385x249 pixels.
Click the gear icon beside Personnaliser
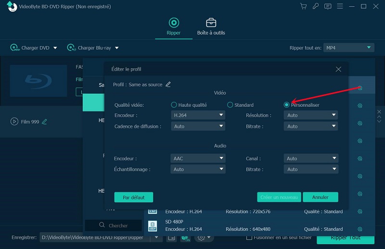360,105
